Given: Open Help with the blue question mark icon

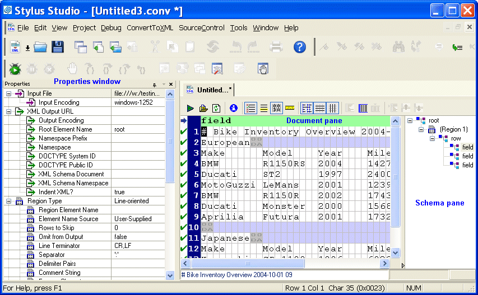Looking at the screenshot, I should pyautogui.click(x=300, y=48).
